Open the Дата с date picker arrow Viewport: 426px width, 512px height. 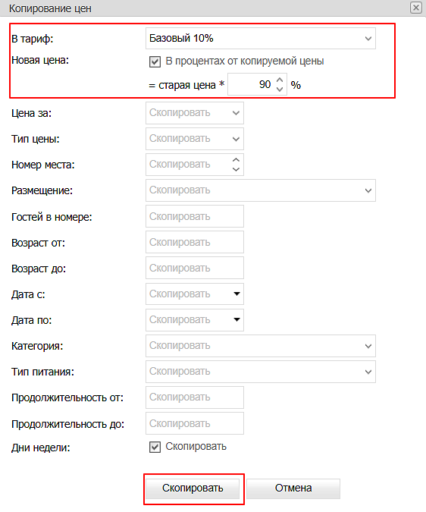[x=236, y=294]
